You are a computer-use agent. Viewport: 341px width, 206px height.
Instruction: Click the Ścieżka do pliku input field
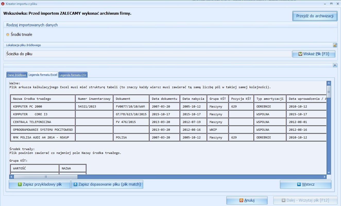click(x=148, y=54)
